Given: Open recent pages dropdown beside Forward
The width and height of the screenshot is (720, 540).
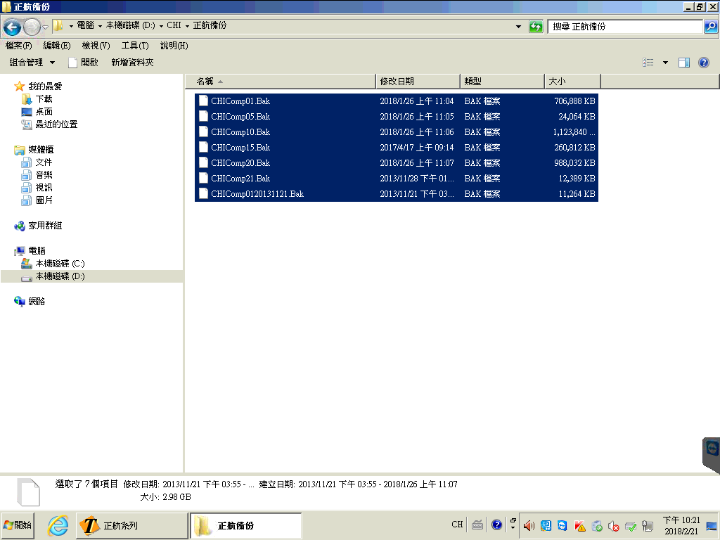Looking at the screenshot, I should coord(45,27).
